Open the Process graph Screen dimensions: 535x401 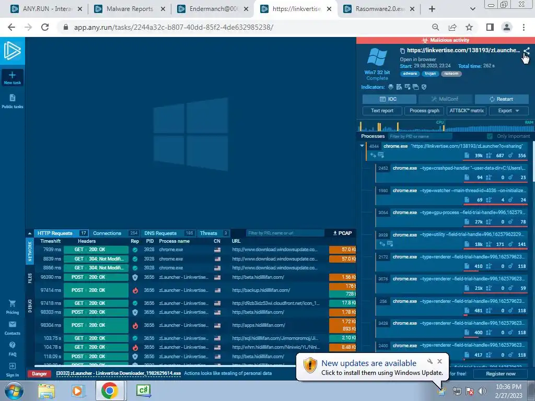click(424, 111)
